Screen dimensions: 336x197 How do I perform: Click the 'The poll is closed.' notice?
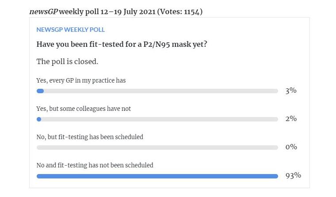(x=67, y=61)
